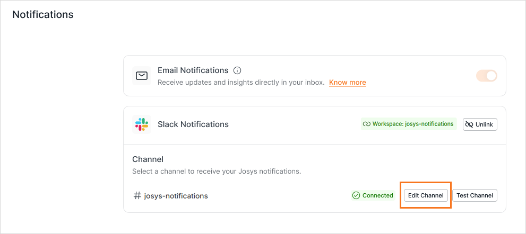Click the Email Notifications title
Viewport: 526px width, 234px height.
(193, 70)
